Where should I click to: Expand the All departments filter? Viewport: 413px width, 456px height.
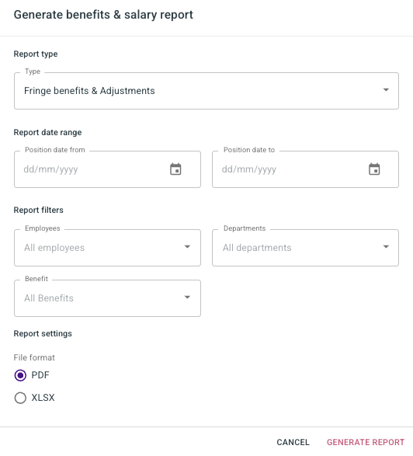[x=305, y=248]
